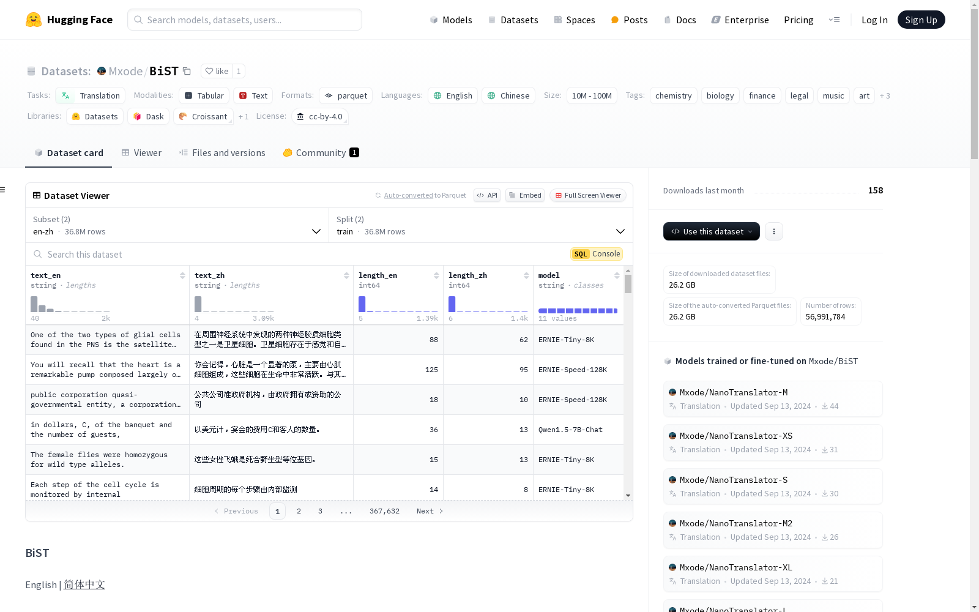
Task: Click the Hugging Face logo icon
Action: pyautogui.click(x=34, y=20)
